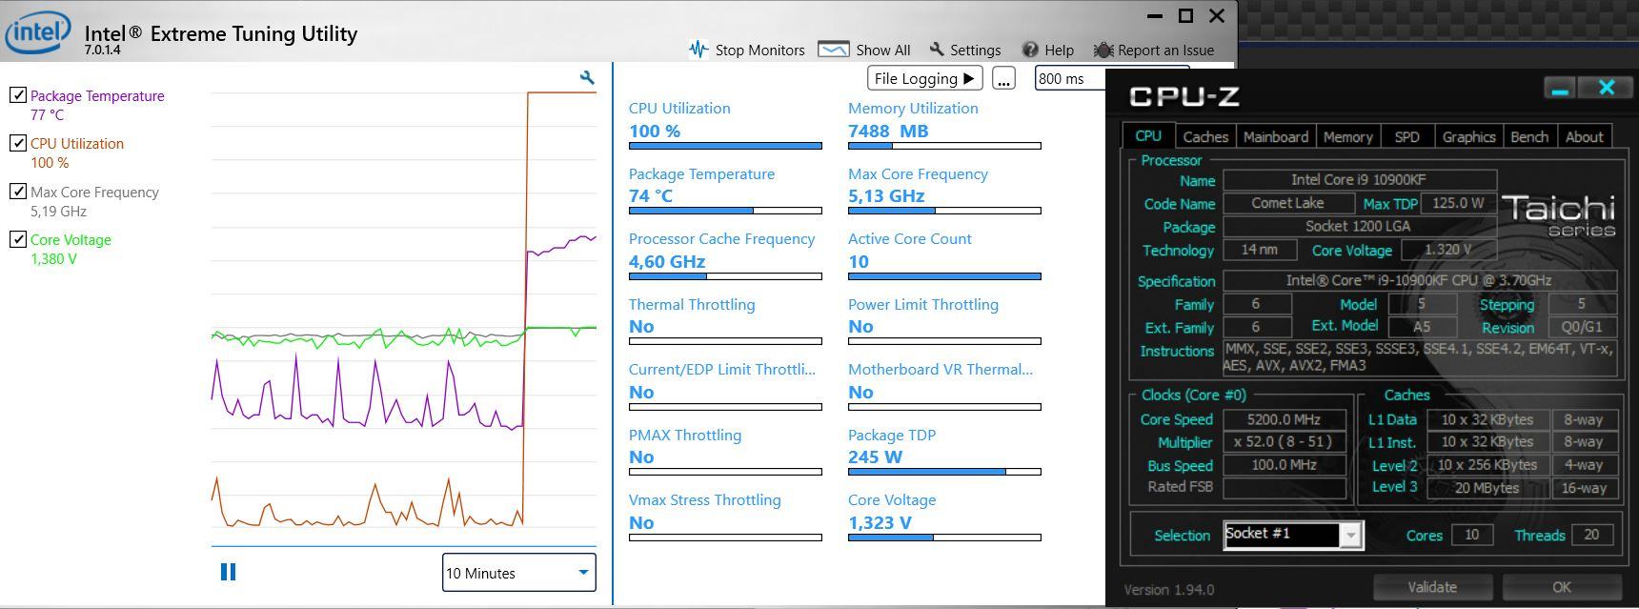
Task: Click Core Voltage 1.320 V field in CPU-Z
Action: click(1447, 250)
